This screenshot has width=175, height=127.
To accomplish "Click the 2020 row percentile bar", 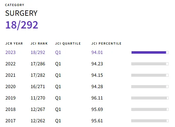I will [x=150, y=86].
